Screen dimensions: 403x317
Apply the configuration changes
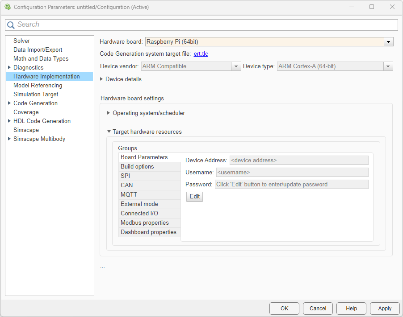pyautogui.click(x=384, y=308)
